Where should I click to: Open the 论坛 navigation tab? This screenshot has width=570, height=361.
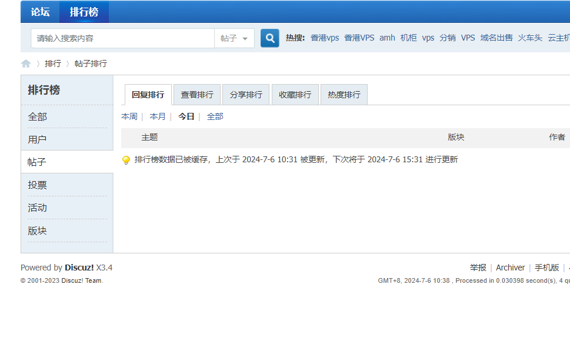point(40,12)
